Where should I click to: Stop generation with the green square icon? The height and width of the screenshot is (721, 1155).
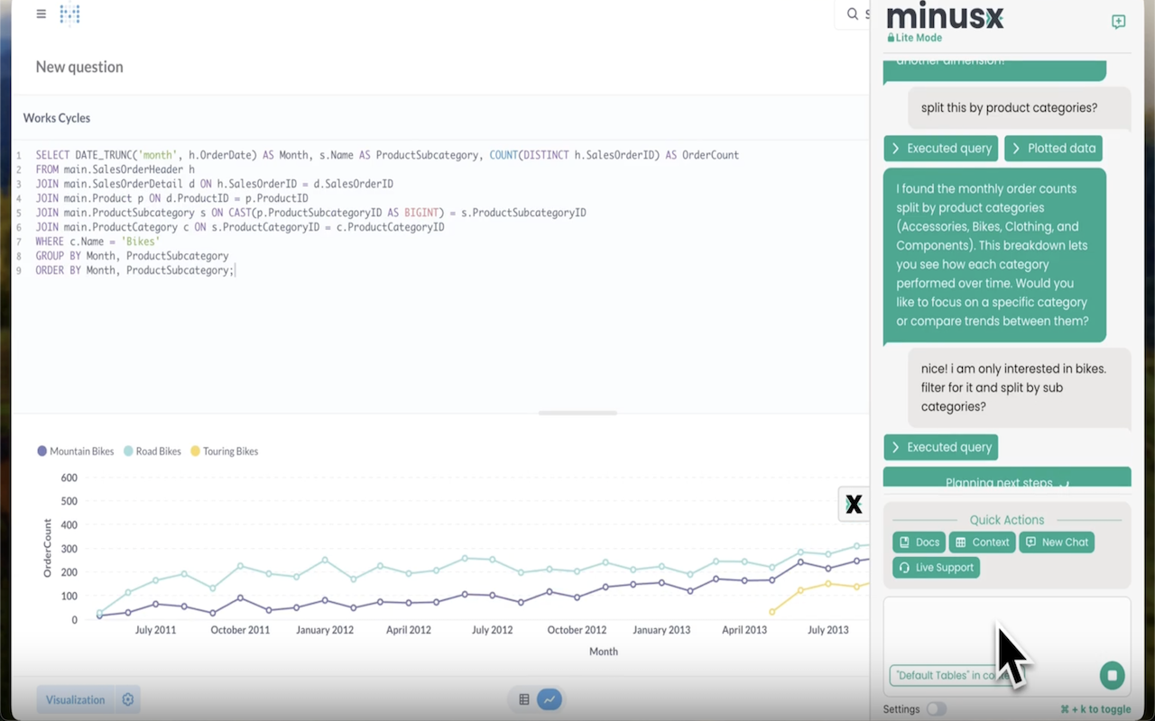tap(1112, 675)
